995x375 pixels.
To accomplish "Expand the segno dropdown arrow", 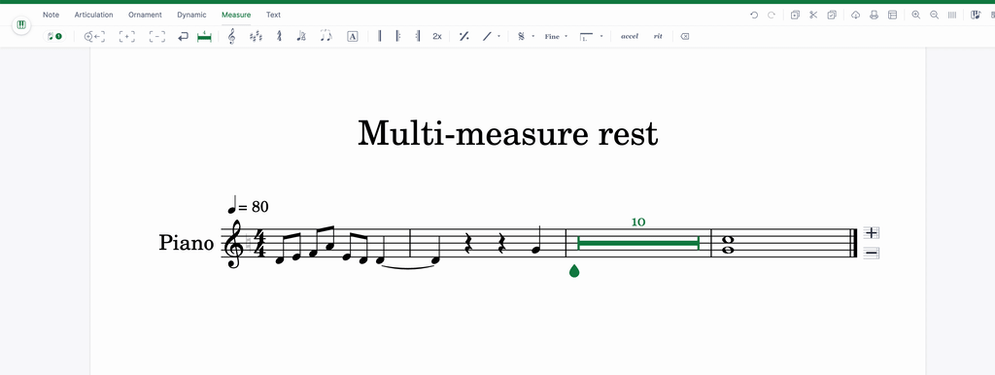I will tap(533, 37).
